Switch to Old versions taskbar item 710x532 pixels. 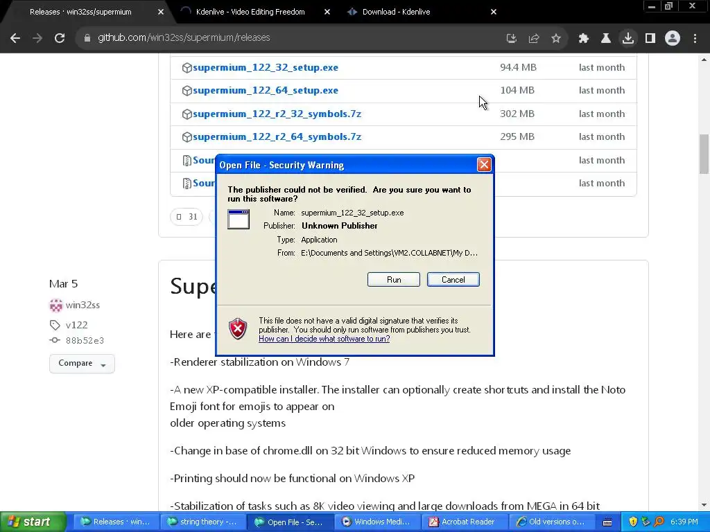point(551,522)
